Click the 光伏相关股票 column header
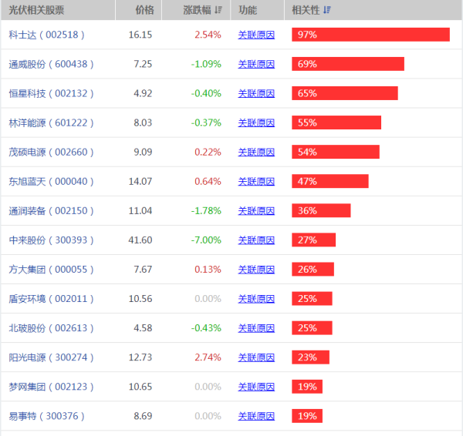Image resolution: width=463 pixels, height=436 pixels. click(58, 10)
